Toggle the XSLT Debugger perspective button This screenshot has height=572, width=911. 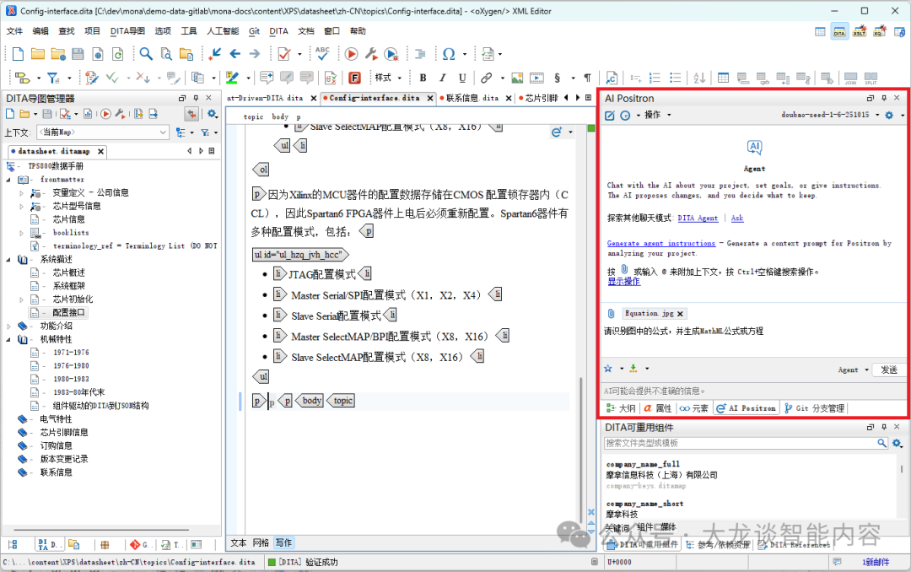[860, 31]
